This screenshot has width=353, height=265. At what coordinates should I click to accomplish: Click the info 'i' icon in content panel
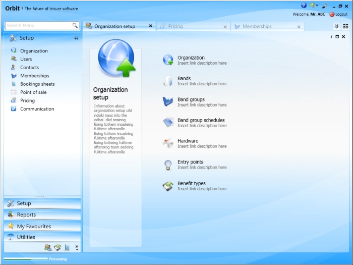point(331,37)
